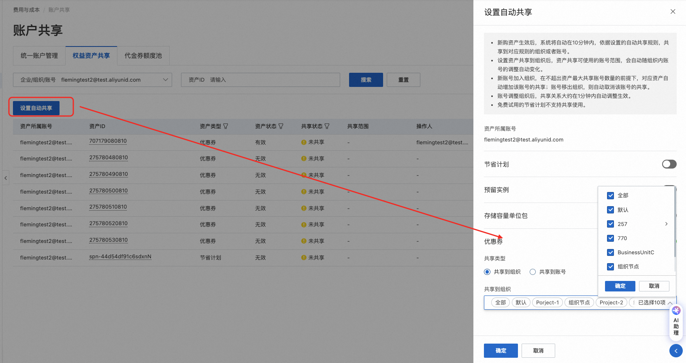Uncheck the 770 checkbox
Viewport: 686px width, 363px height.
click(x=610, y=238)
